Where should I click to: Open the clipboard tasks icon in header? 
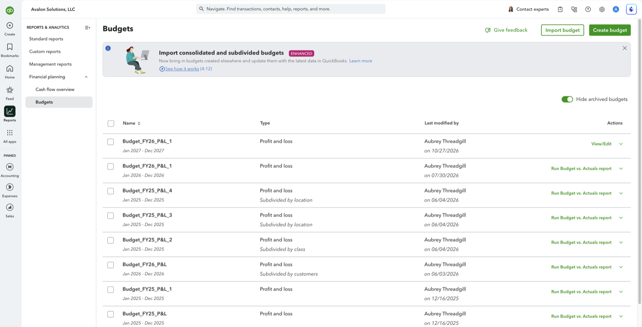pos(560,9)
